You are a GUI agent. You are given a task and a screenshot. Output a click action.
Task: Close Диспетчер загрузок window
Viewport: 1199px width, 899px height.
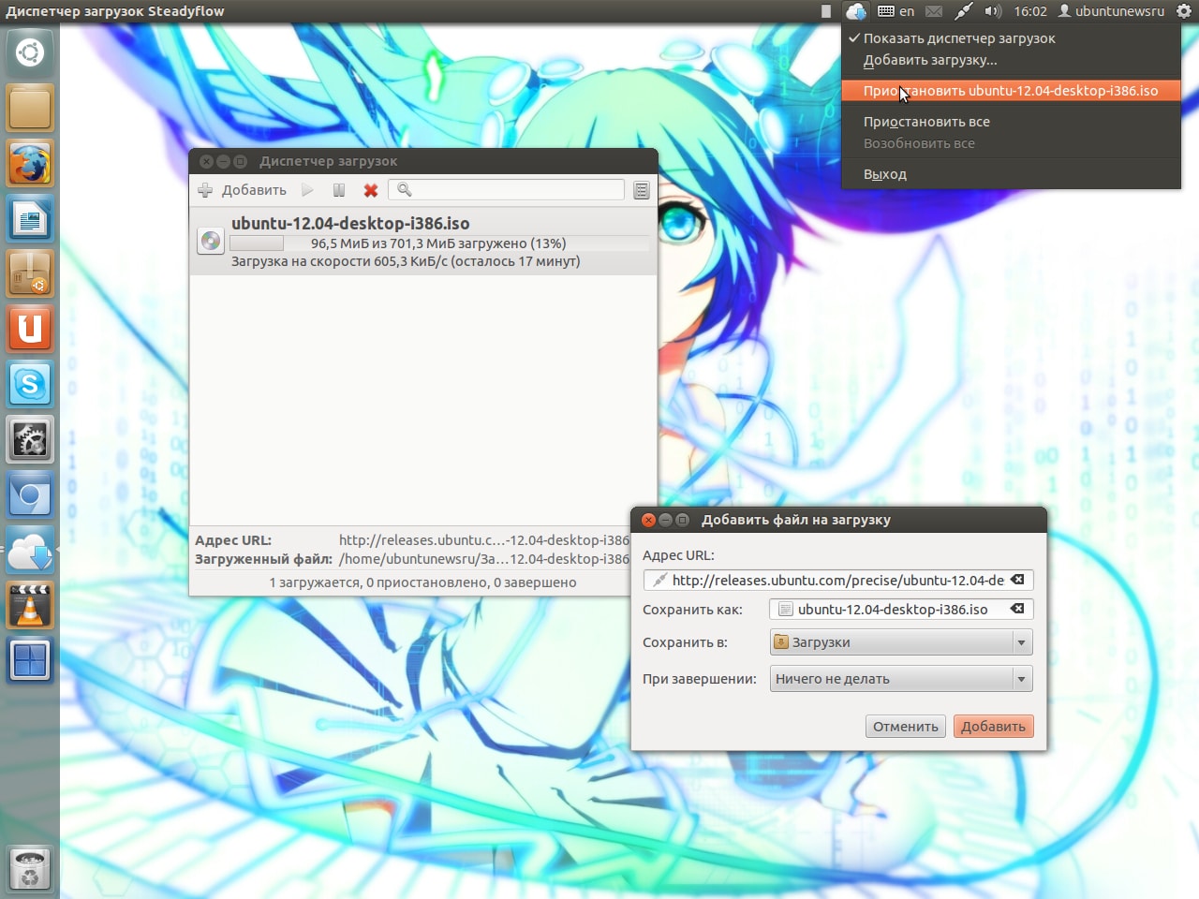(206, 161)
